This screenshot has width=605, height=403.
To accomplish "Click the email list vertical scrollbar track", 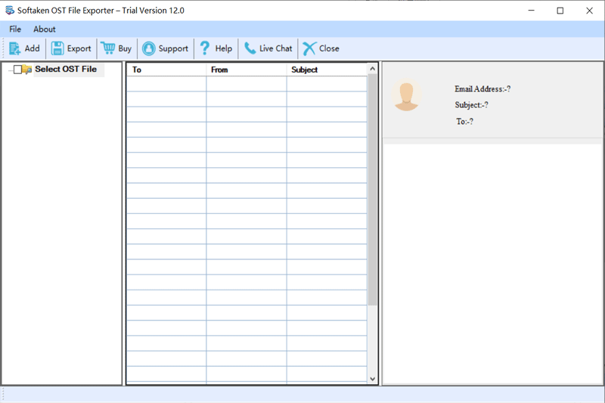I will pyautogui.click(x=372, y=340).
